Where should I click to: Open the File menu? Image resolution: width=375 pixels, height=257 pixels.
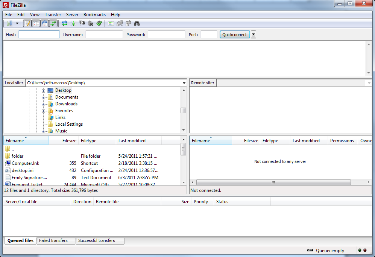point(9,15)
